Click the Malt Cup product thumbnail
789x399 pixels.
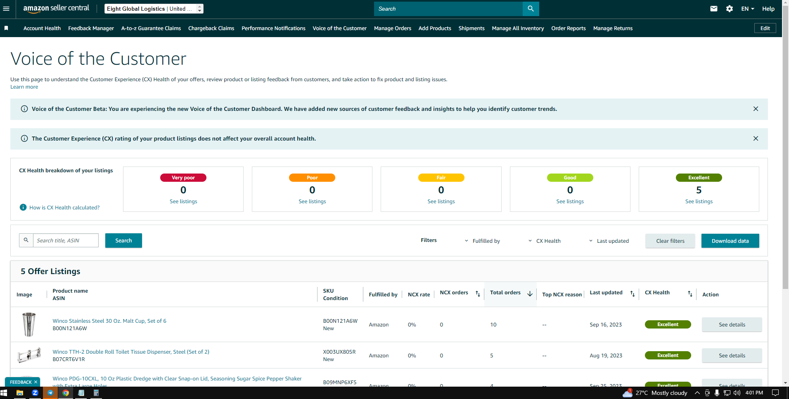[x=29, y=324]
